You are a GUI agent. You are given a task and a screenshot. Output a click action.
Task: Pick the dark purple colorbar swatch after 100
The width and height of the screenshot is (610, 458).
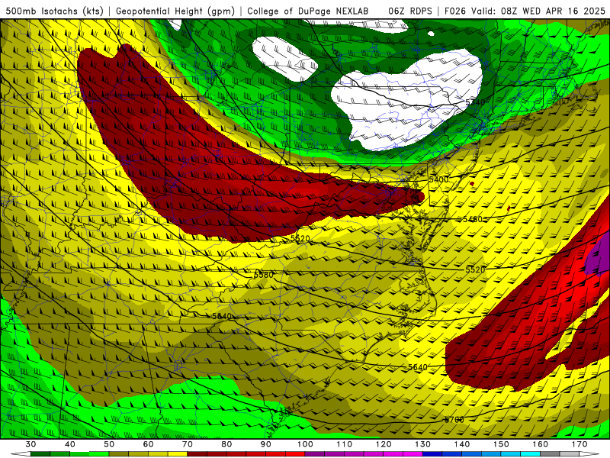click(315, 454)
